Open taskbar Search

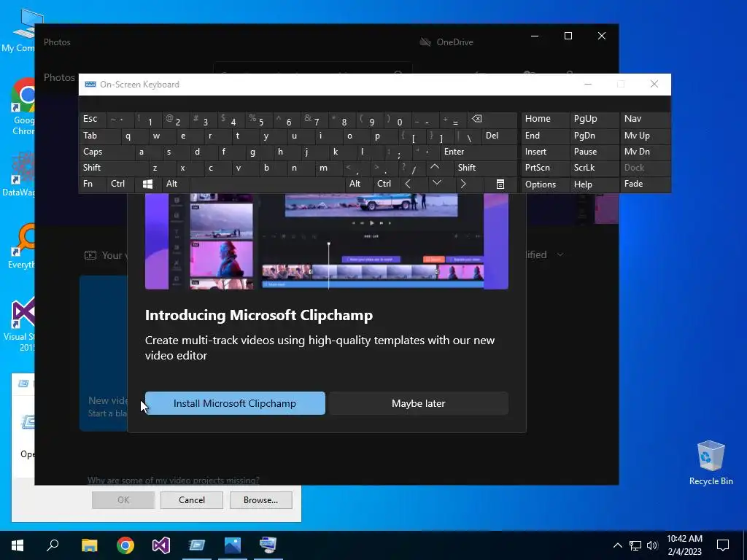click(x=53, y=545)
